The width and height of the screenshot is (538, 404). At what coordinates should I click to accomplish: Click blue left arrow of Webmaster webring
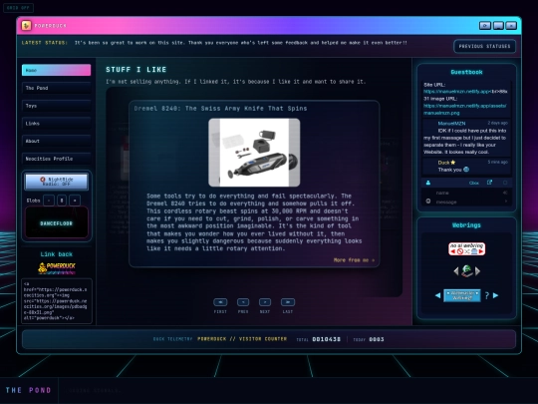coord(437,295)
